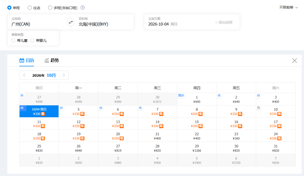The image size is (304, 176).
Task: Select October 1 priced ¥690
Action: coord(197,99)
